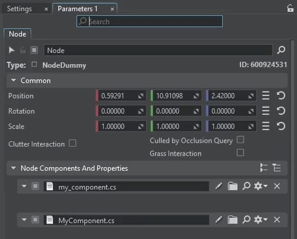297x239 pixels.
Task: Open the Rotation row hamburger menu icon
Action: coord(266,111)
